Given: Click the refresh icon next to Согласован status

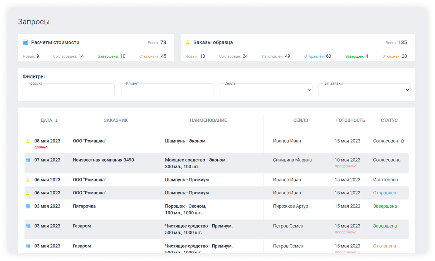Looking at the screenshot, I should [x=402, y=141].
